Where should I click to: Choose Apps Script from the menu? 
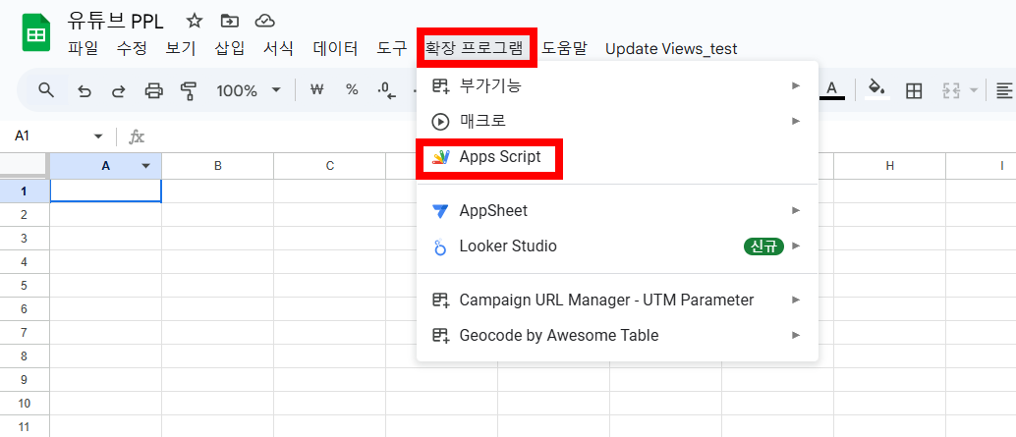coord(617,157)
